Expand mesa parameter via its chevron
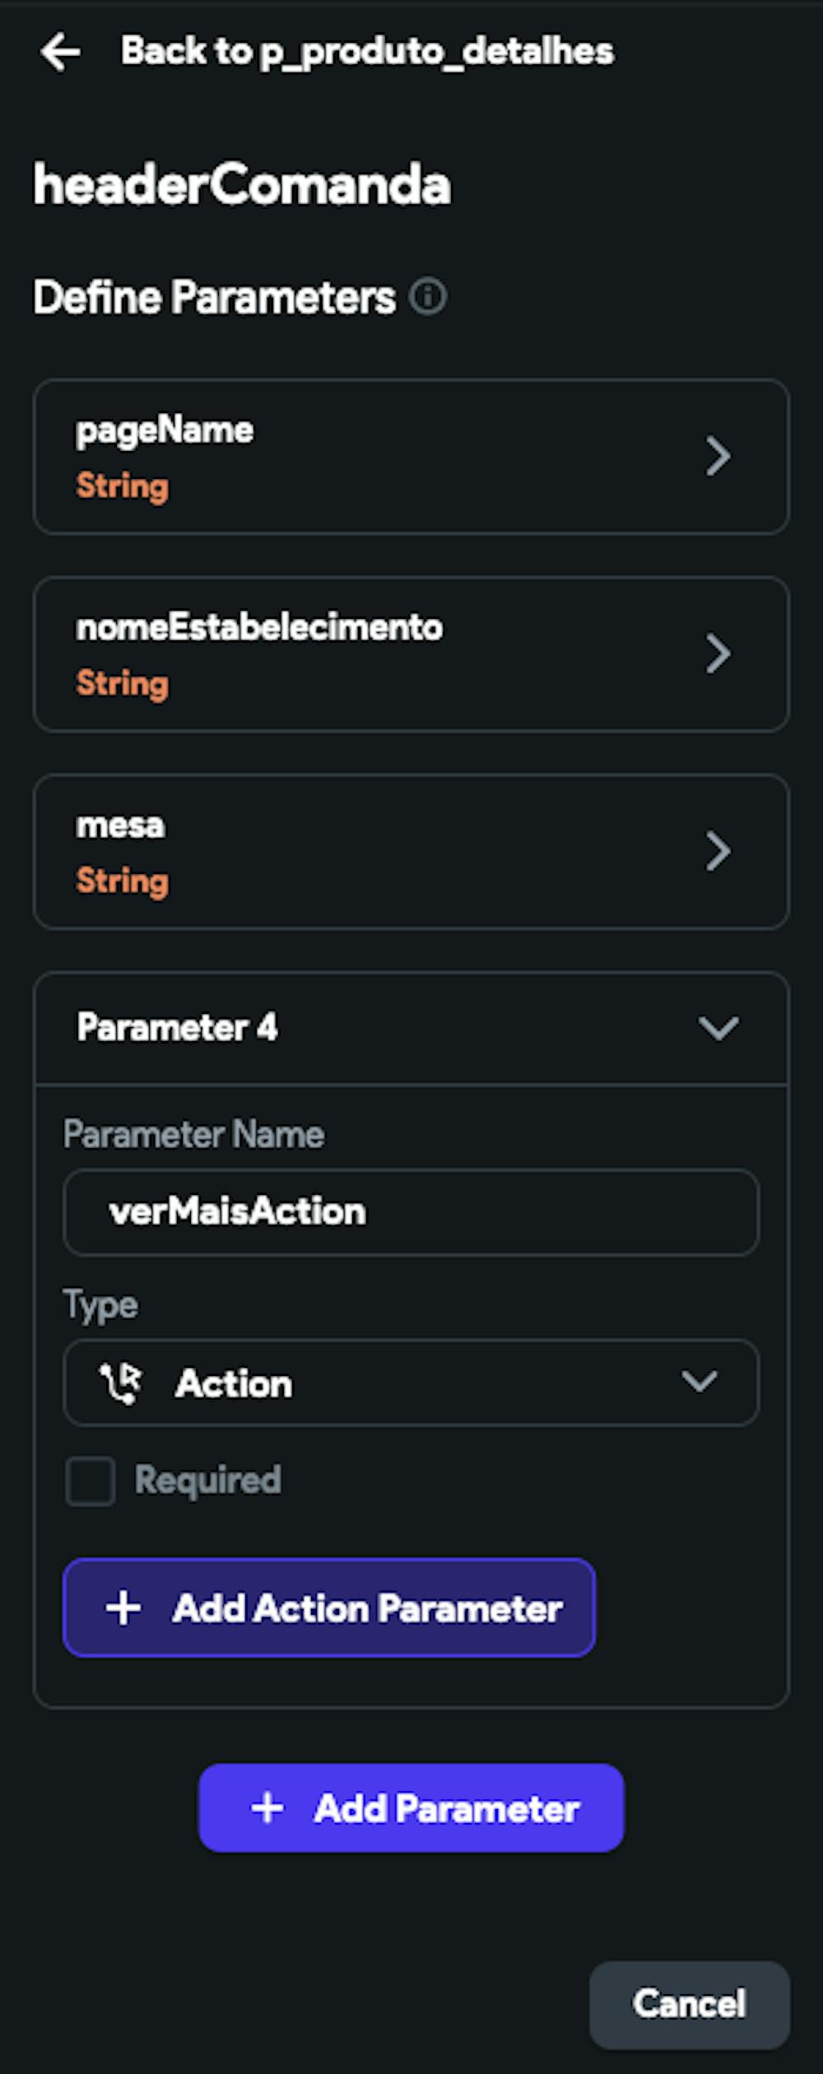This screenshot has height=2074, width=823. 718,852
